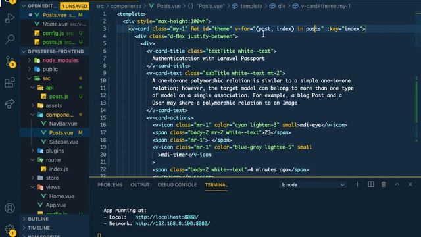Open Source Control view with badge
The image size is (421, 237).
[11, 61]
